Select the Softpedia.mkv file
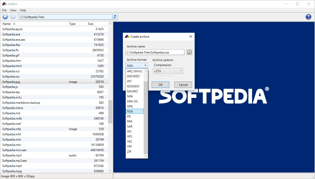Image resolution: width=315 pixels, height=179 pixels. pyautogui.click(x=54, y=145)
